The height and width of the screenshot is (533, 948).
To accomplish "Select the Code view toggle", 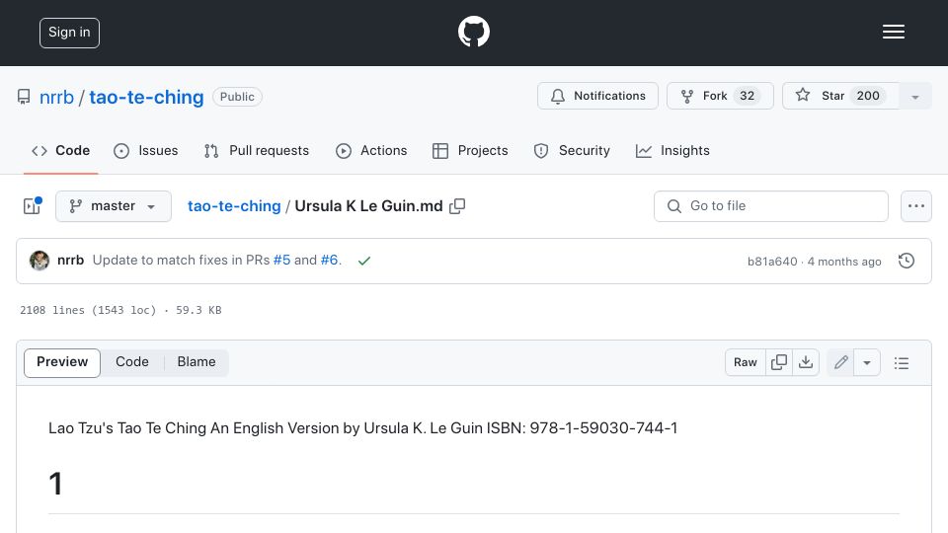I will pos(131,362).
